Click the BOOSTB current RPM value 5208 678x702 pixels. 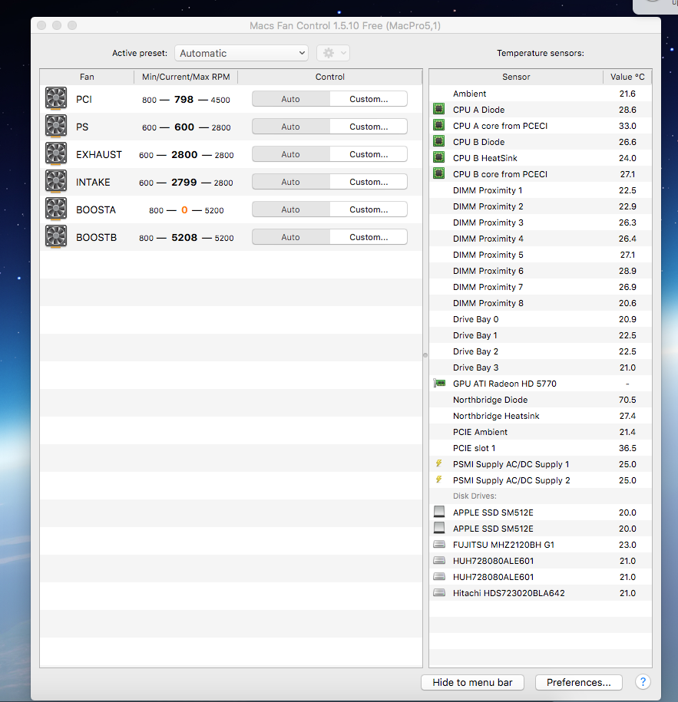(x=184, y=237)
